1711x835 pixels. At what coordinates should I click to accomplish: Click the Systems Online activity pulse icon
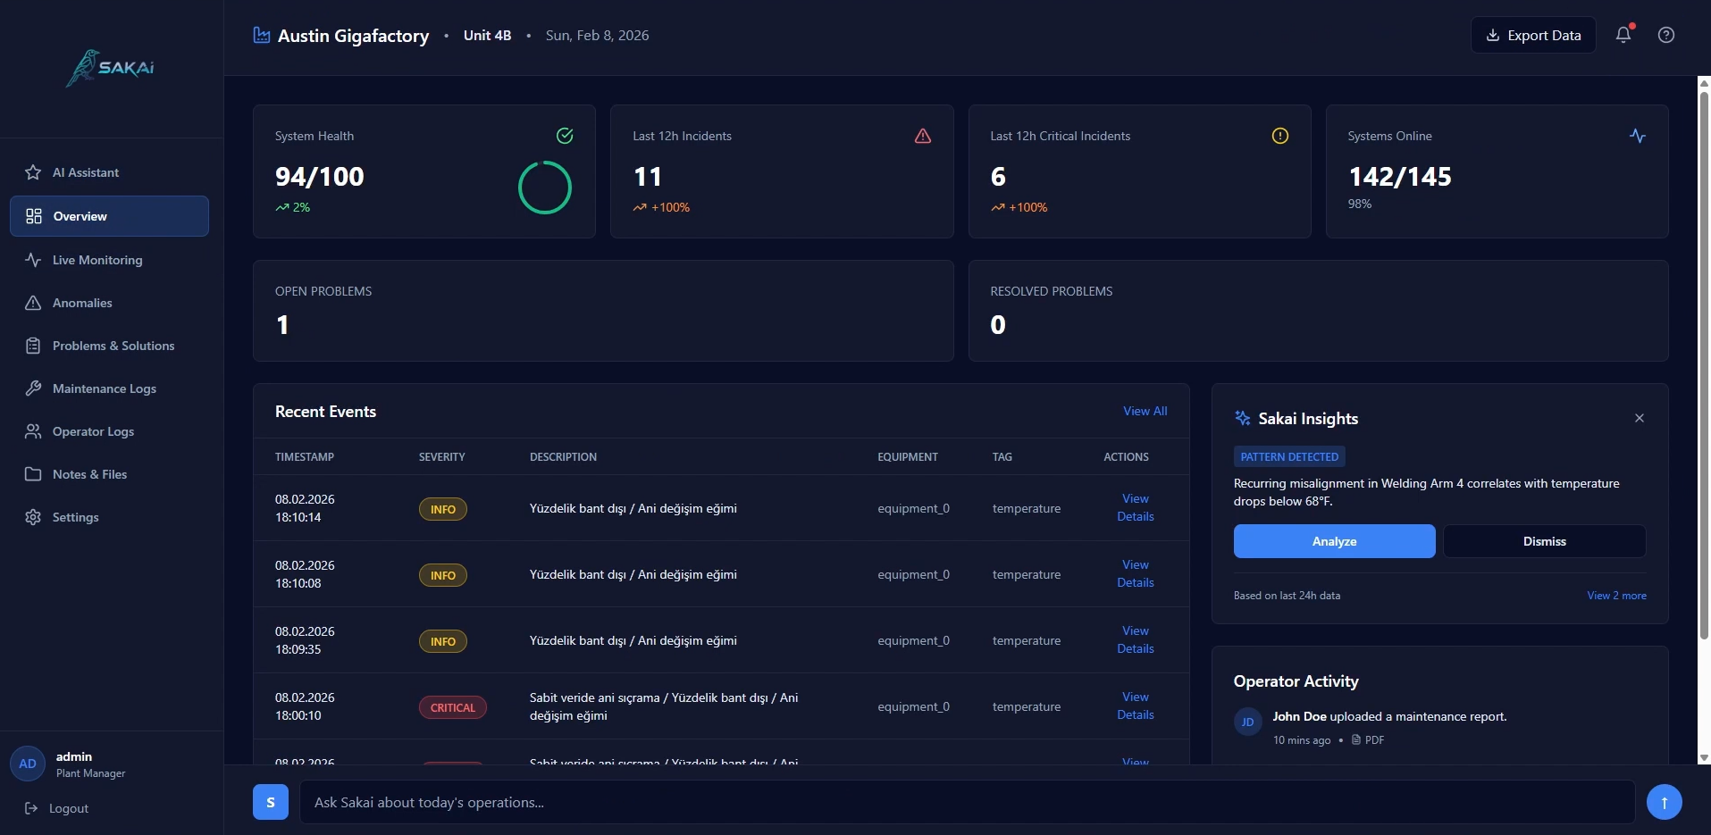(x=1637, y=136)
